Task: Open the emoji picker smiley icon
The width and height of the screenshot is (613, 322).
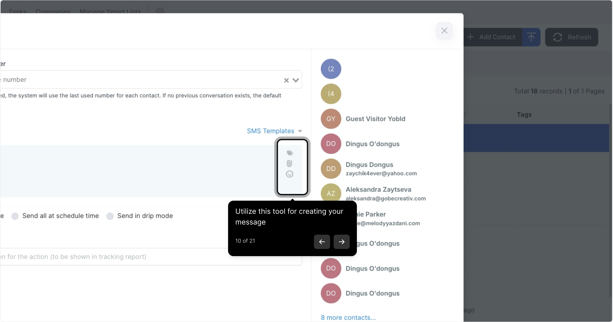Action: pyautogui.click(x=290, y=174)
